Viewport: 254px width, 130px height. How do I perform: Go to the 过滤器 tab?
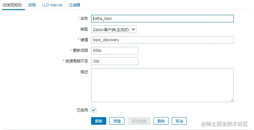click(x=75, y=5)
